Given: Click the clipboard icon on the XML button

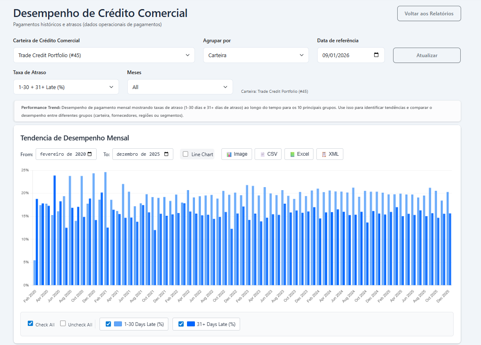Looking at the screenshot, I should click(x=324, y=154).
